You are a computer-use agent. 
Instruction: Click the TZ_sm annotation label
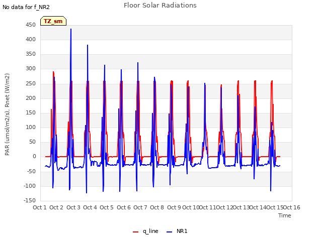coord(53,21)
